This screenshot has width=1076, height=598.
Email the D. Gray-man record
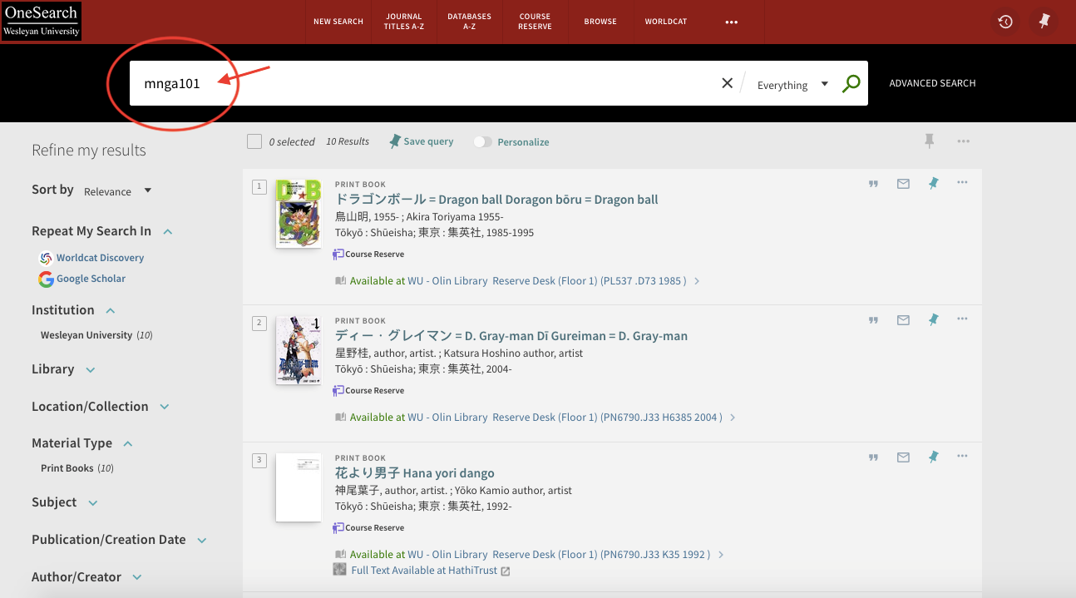[x=903, y=320]
